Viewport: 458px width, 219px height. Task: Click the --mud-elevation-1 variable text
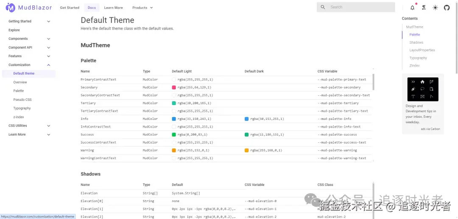click(x=260, y=209)
